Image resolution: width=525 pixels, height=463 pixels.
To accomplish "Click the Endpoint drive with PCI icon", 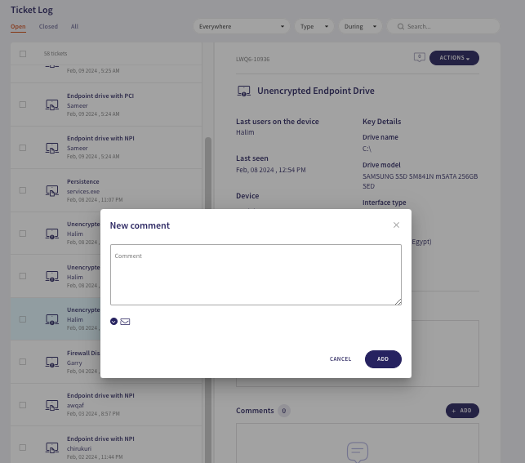I will 51,105.
